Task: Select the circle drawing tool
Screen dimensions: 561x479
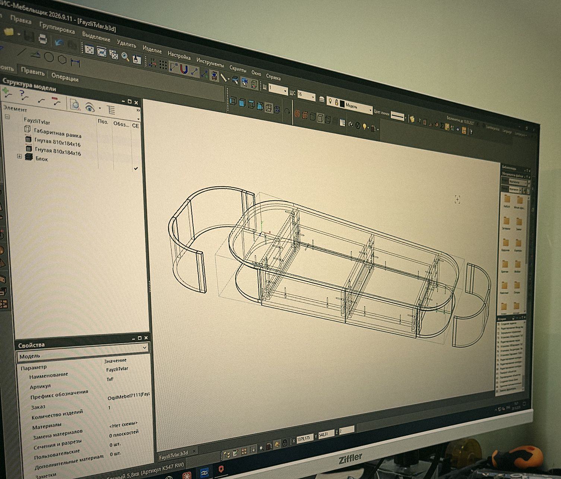Action: [49, 57]
